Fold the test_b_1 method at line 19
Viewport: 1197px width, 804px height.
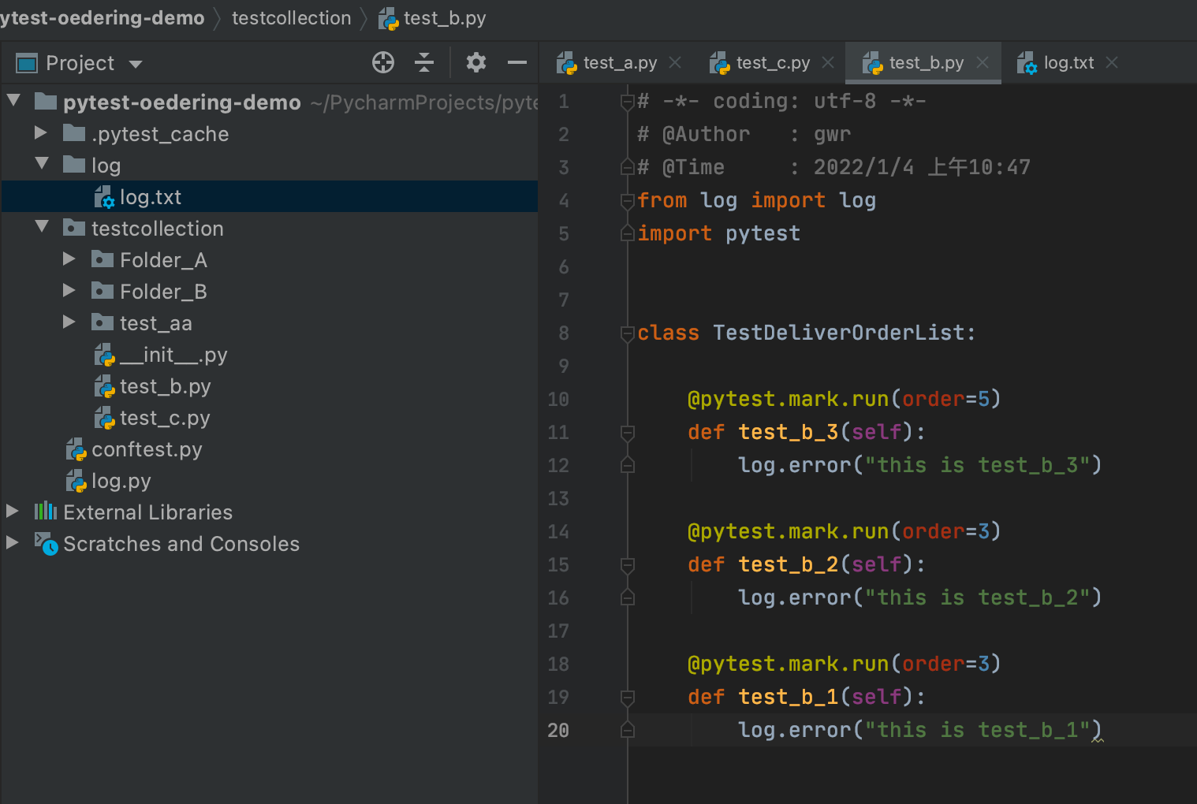coord(628,697)
